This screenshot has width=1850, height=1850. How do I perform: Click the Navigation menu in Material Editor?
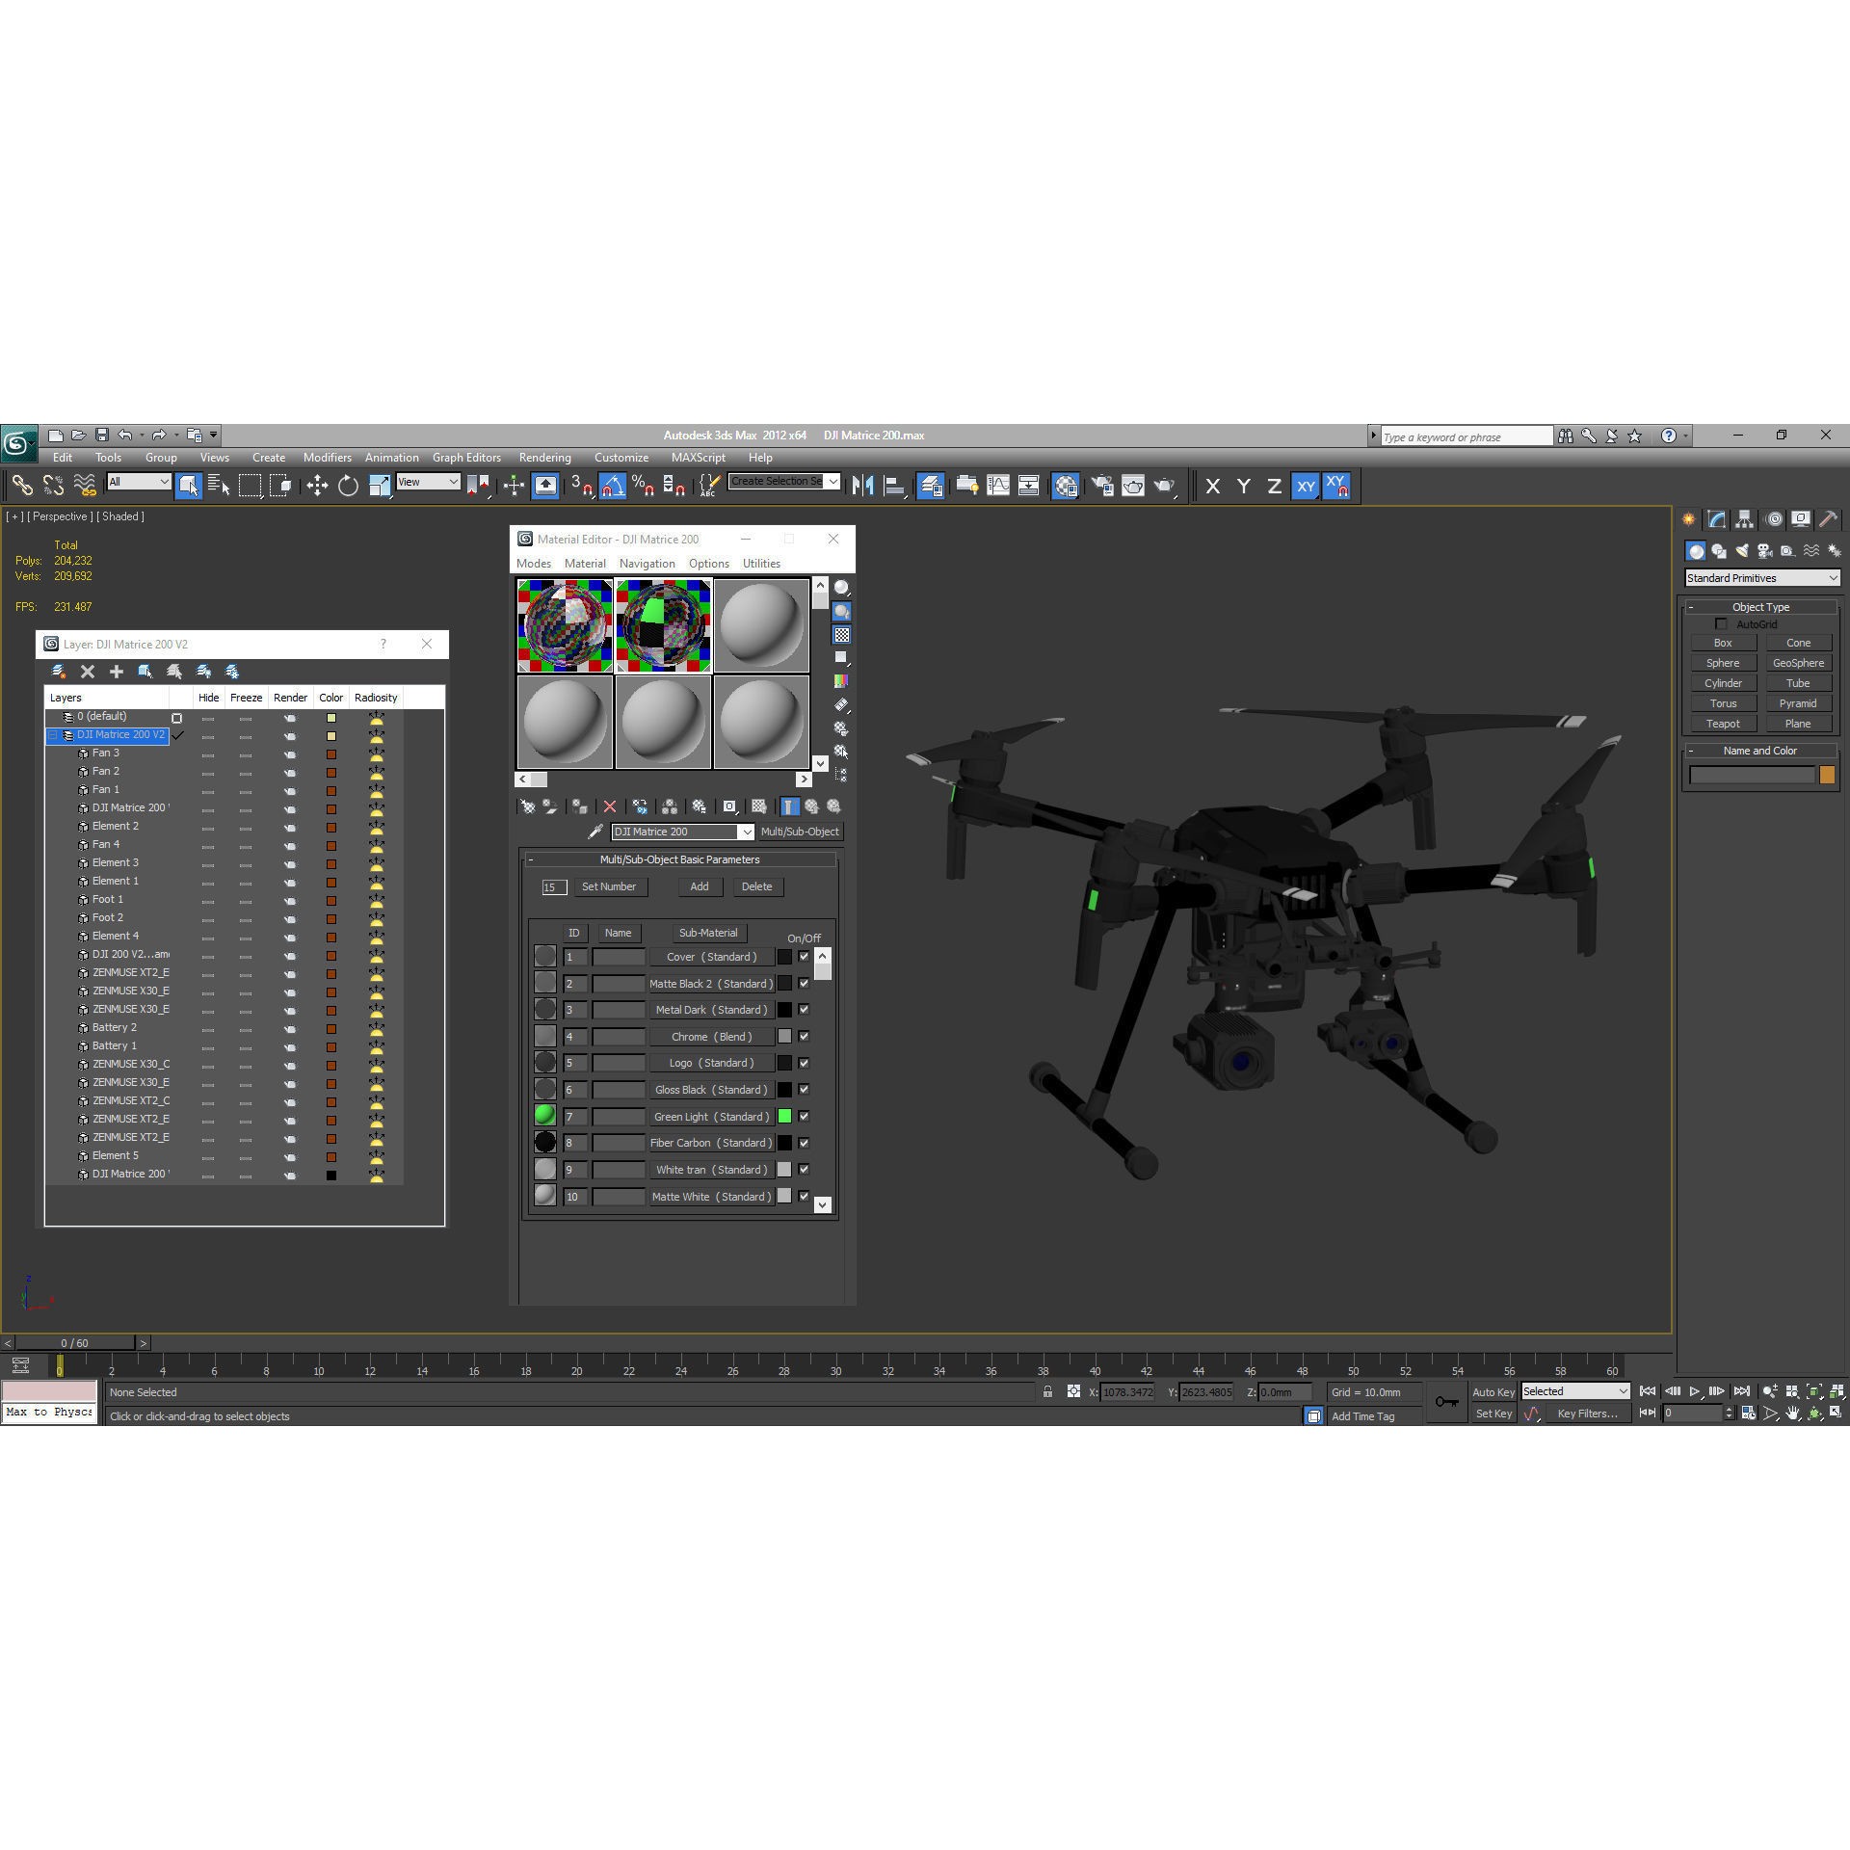pos(647,564)
